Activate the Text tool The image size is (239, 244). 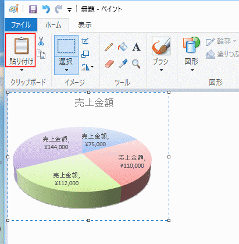coord(136,47)
